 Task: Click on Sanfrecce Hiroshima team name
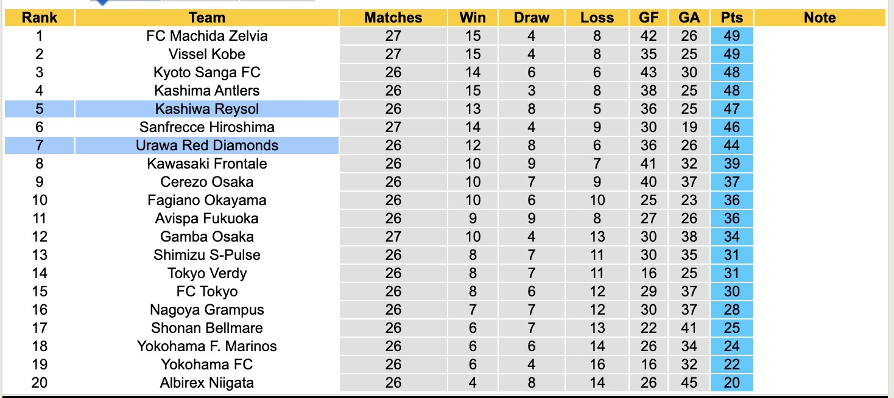coord(207,127)
